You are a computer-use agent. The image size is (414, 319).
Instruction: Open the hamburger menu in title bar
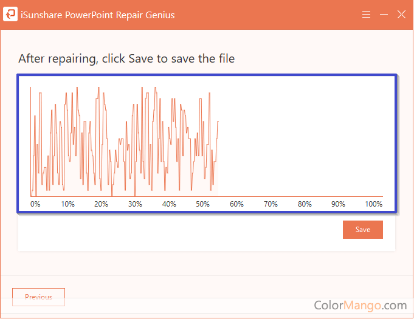[x=366, y=14]
